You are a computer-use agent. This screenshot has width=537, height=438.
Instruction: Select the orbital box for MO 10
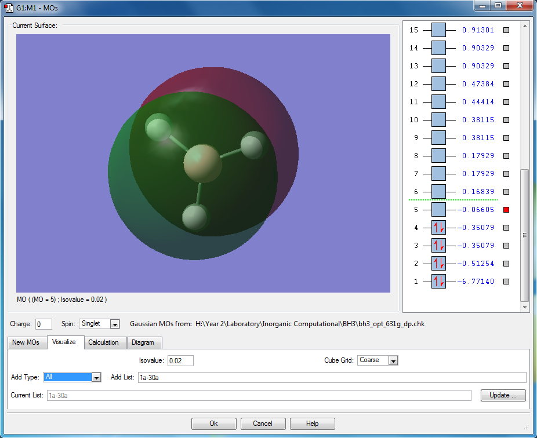tap(438, 120)
